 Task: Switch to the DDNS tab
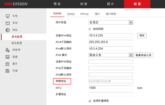(71, 14)
